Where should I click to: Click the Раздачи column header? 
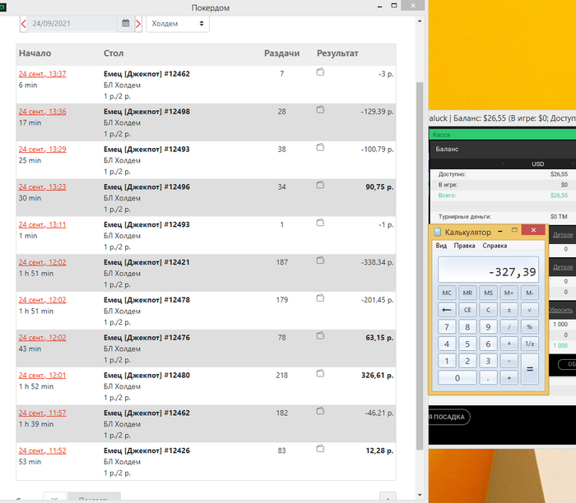click(281, 53)
